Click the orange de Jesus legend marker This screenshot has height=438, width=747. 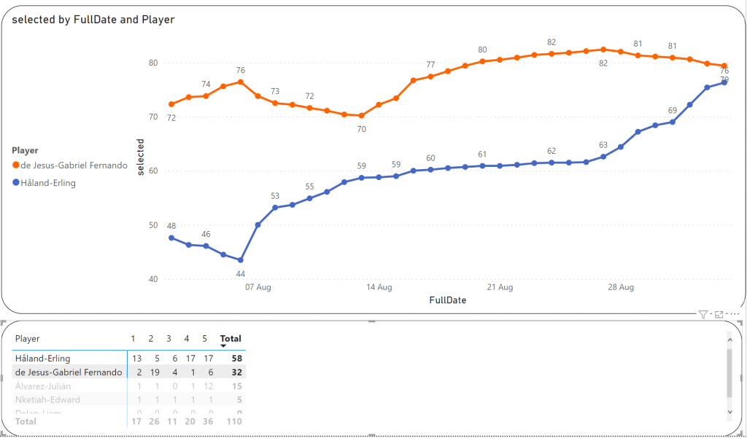[16, 165]
